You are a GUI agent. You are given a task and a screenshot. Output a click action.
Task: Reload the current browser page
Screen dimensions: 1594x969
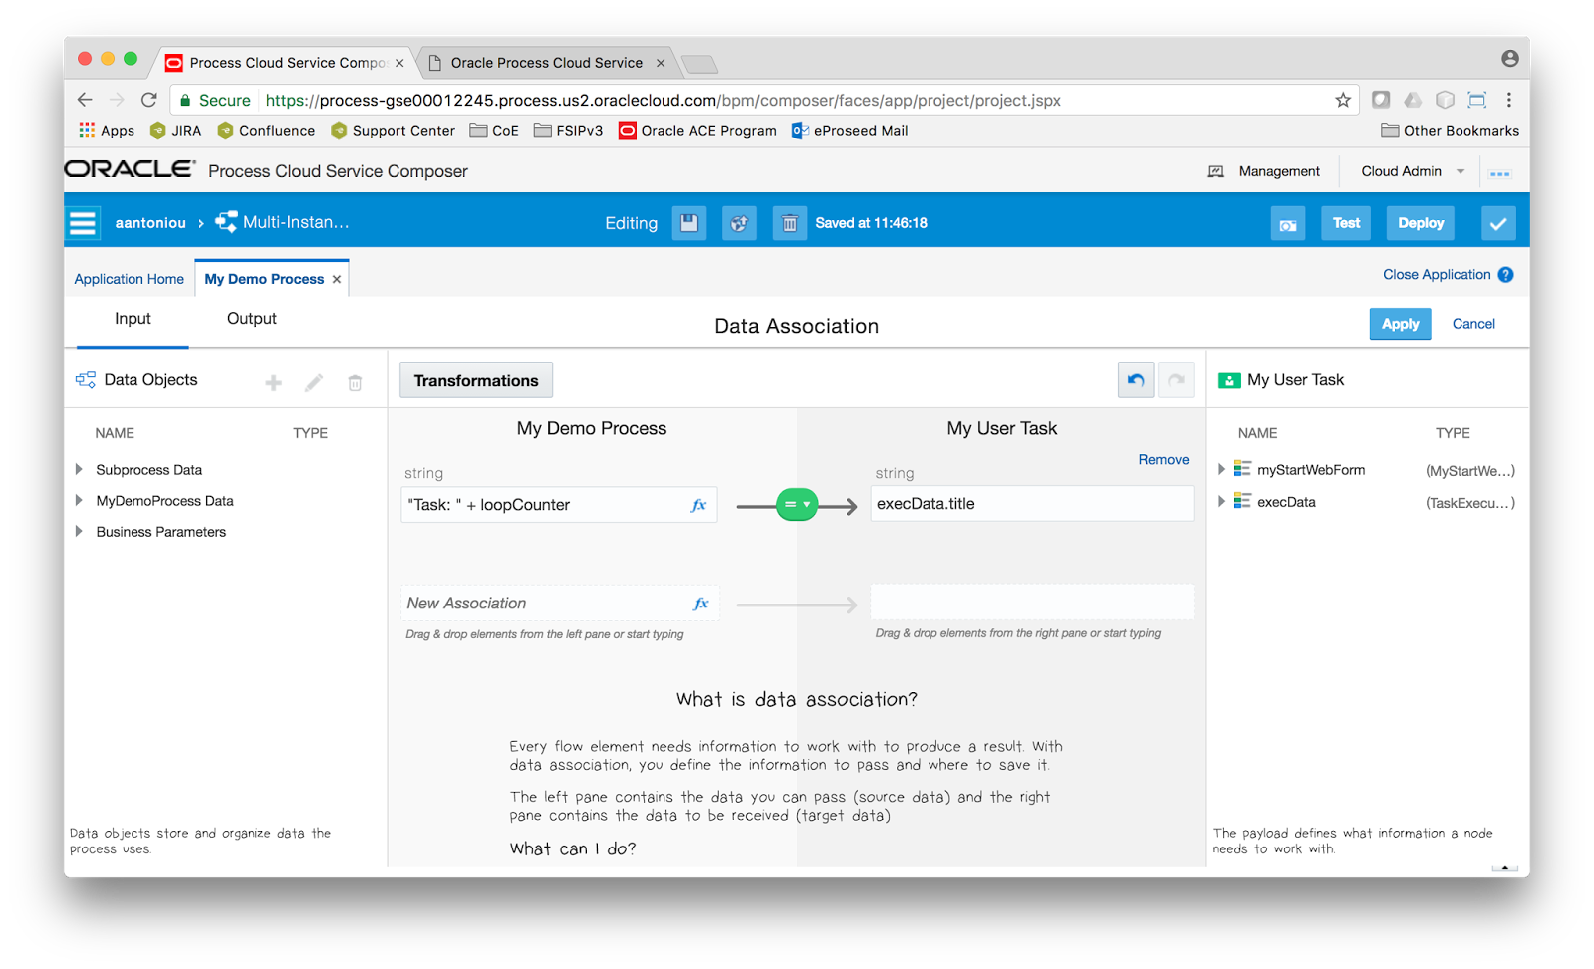149,100
